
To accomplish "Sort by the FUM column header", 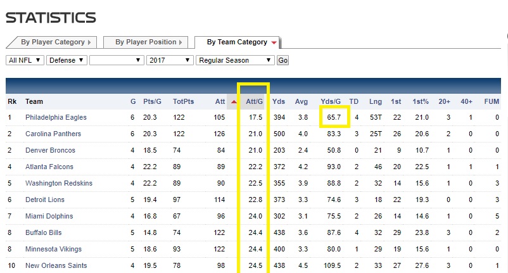I will [492, 101].
